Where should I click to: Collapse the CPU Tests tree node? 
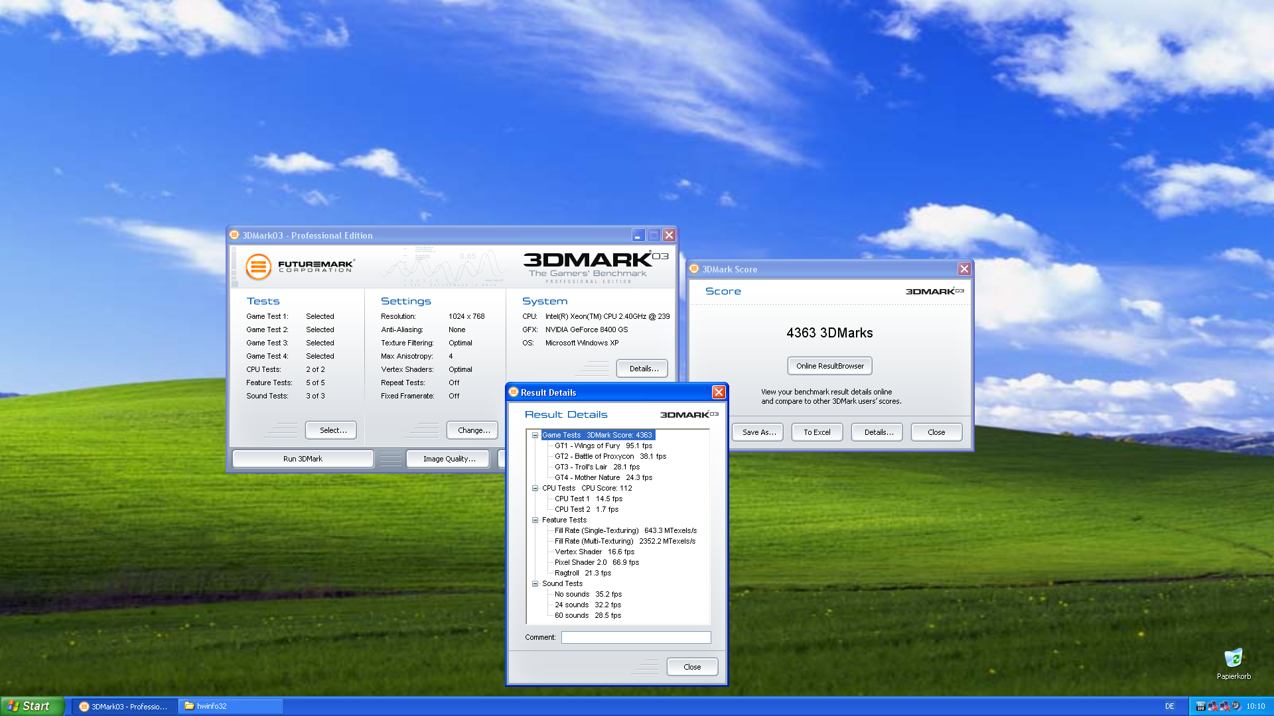(535, 489)
